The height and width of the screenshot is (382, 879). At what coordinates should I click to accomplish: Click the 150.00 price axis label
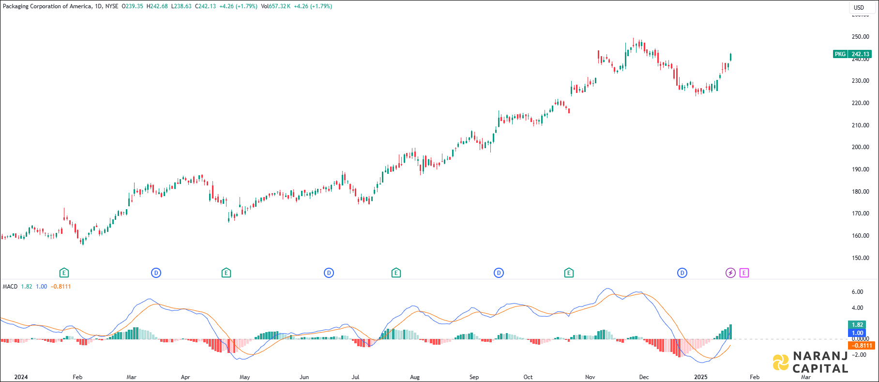point(860,258)
